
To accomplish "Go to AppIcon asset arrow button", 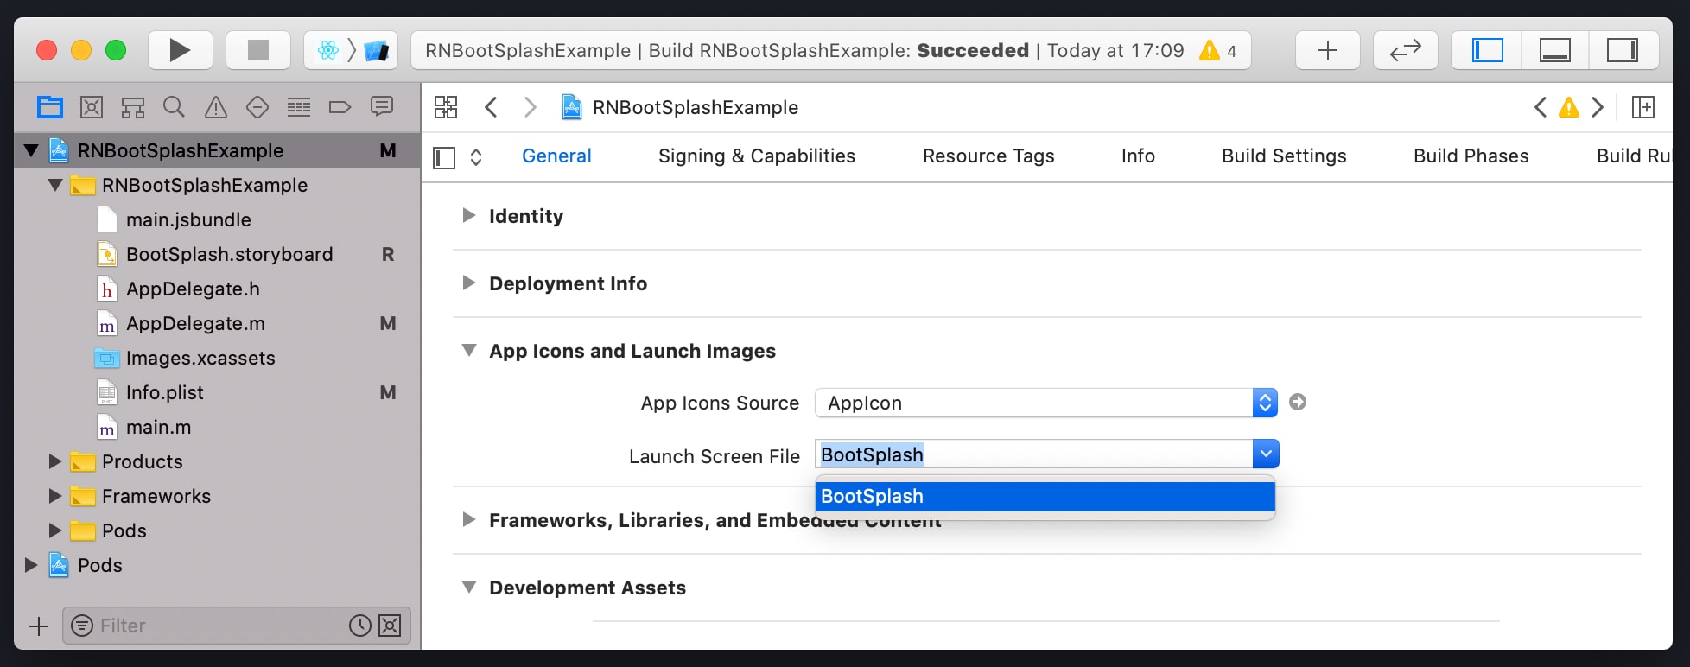I will [1298, 402].
